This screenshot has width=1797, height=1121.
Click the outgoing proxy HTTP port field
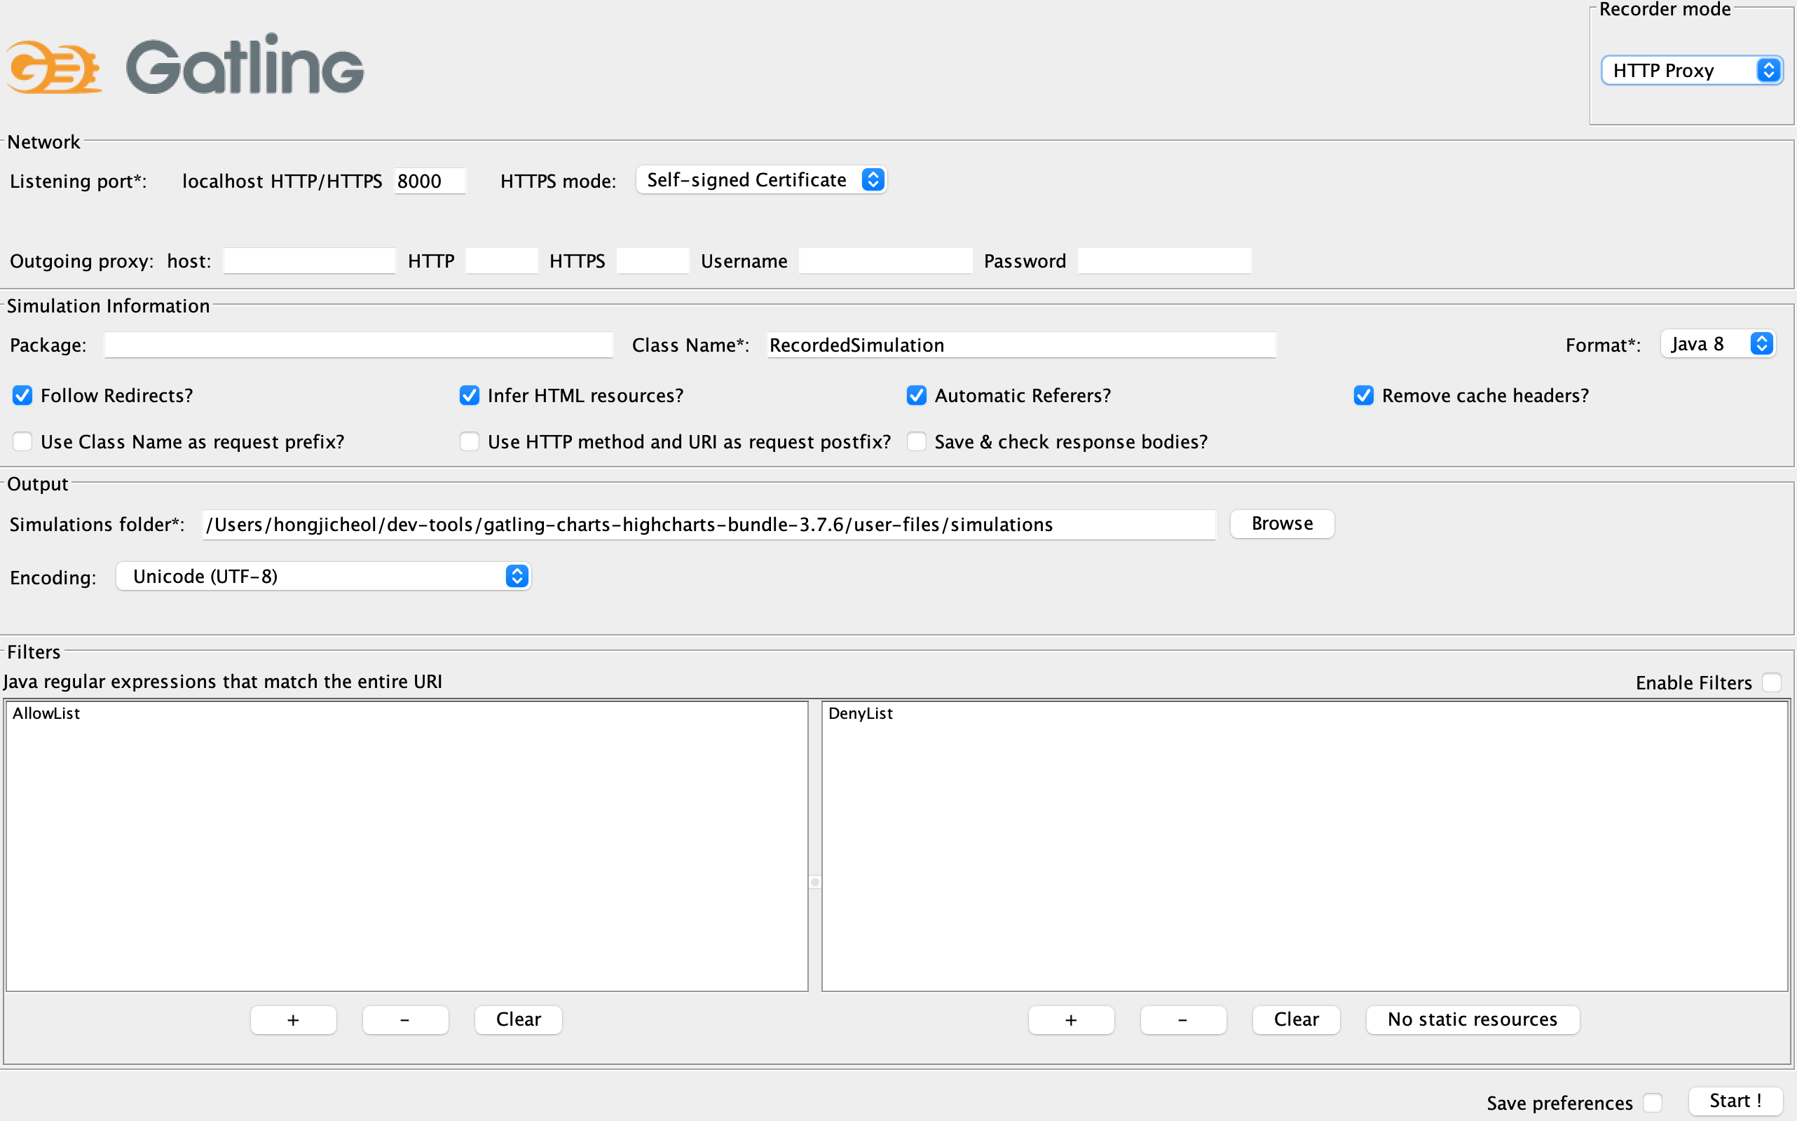click(501, 261)
